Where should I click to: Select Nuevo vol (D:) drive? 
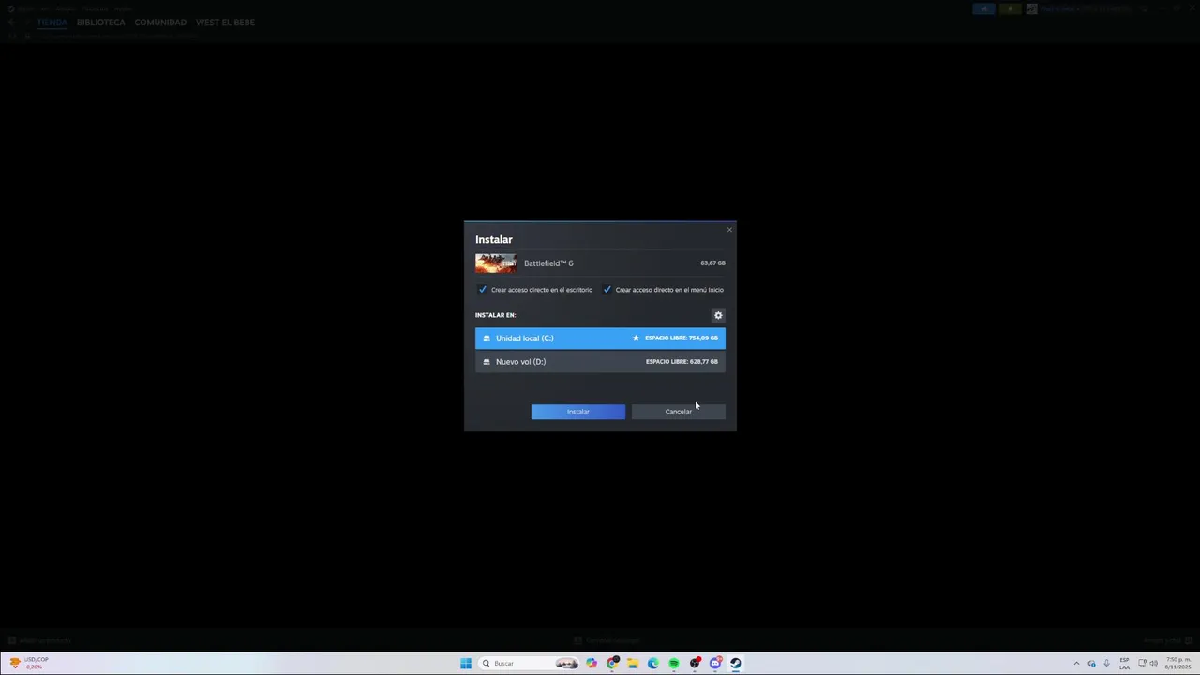tap(600, 361)
